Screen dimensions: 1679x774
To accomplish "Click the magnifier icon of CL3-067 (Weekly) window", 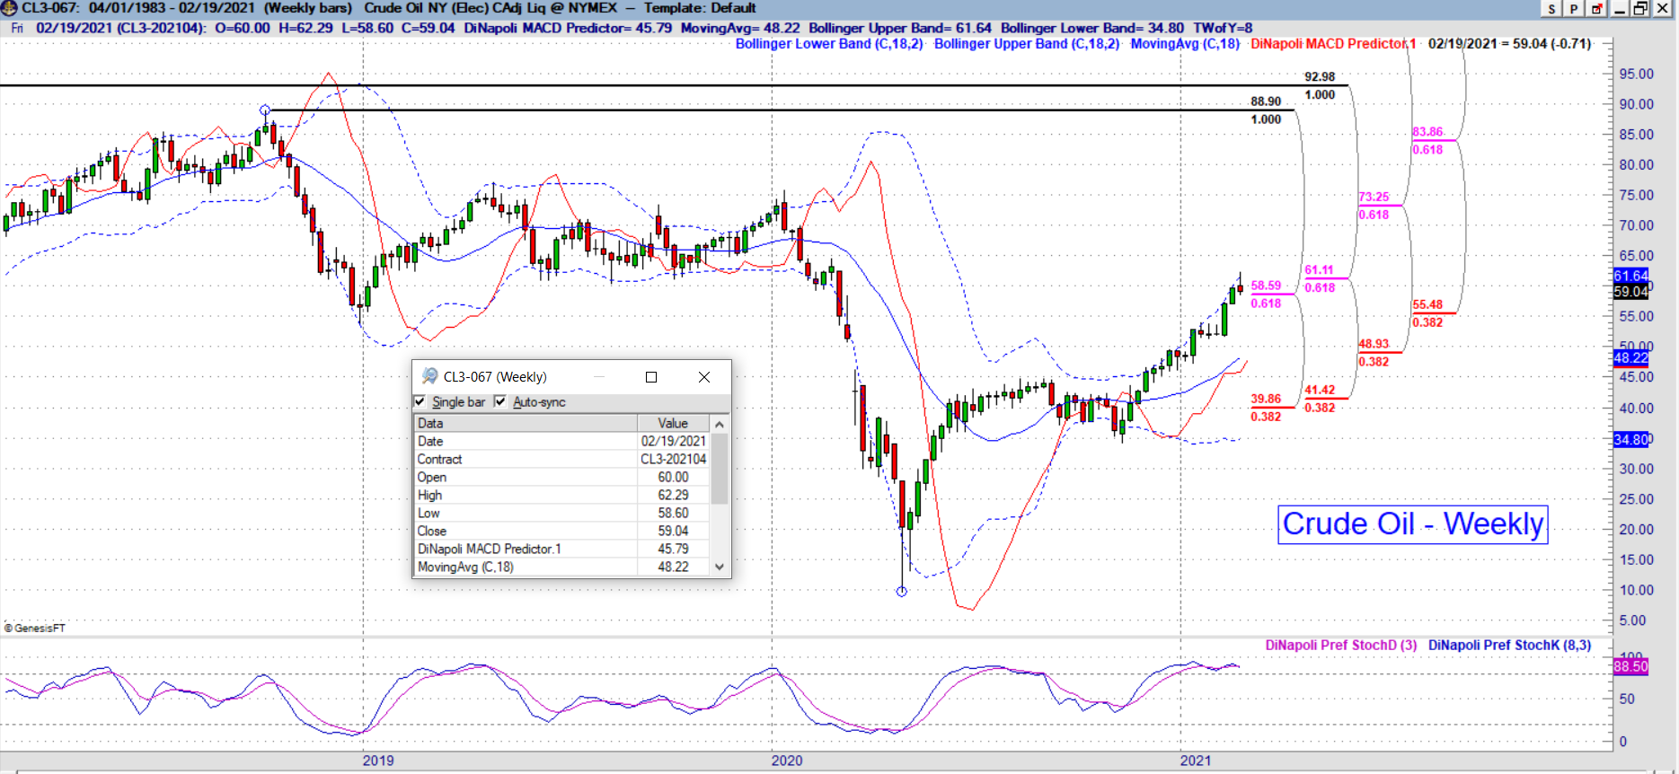I will click(x=430, y=376).
